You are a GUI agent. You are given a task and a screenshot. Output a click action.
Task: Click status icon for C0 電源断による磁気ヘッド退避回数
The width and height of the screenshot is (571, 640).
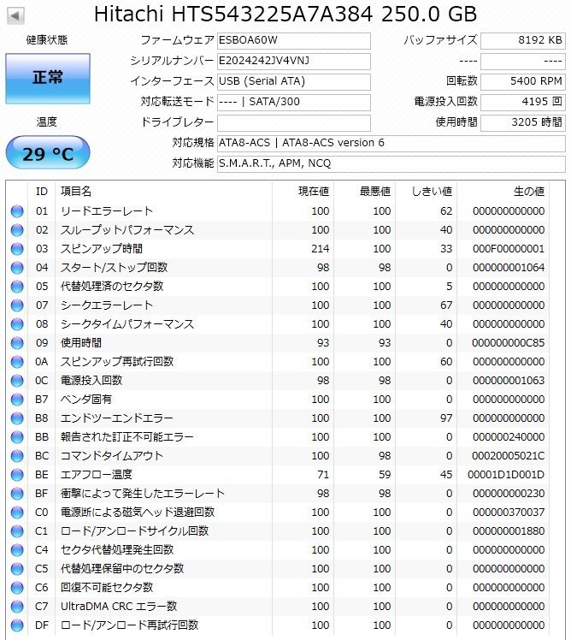click(x=17, y=513)
